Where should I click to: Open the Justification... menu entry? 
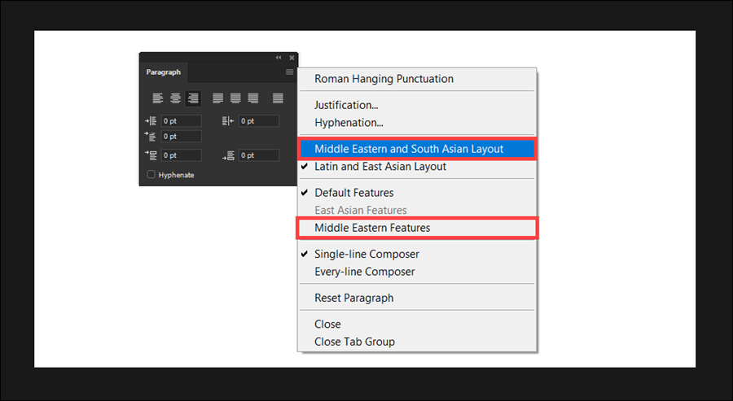pos(417,105)
